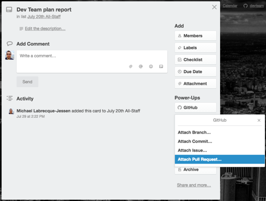This screenshot has height=201, width=266.
Task: Open the Share and more link
Action: (x=194, y=185)
